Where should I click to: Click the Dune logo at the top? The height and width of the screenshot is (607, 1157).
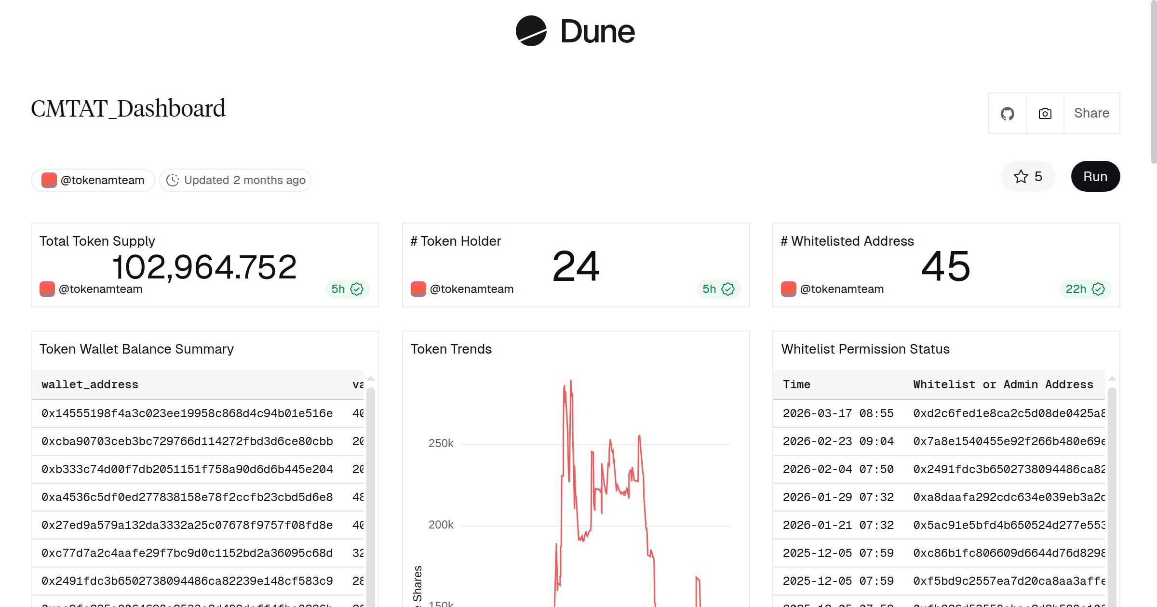pos(576,31)
